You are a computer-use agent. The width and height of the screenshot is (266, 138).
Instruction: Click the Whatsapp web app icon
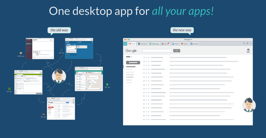click(x=107, y=84)
